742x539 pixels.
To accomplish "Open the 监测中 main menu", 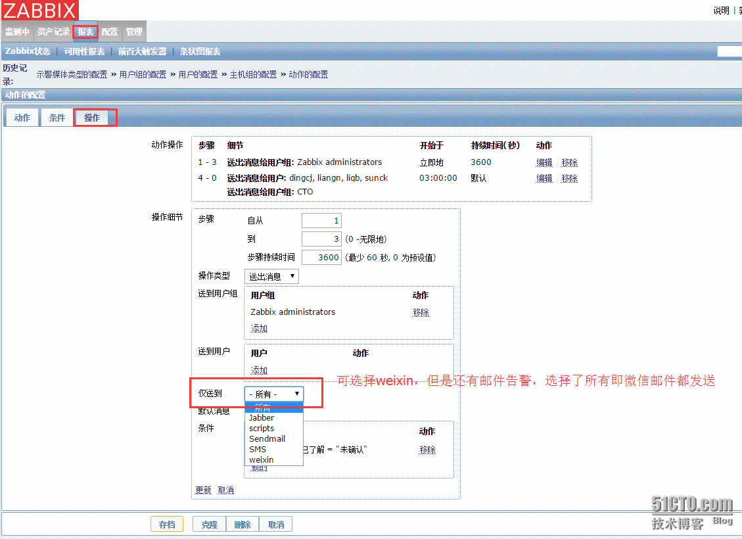I will [x=18, y=32].
